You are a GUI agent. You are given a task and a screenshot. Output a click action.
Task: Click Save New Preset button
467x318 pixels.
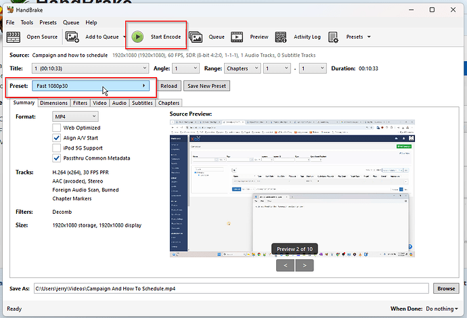coord(206,86)
